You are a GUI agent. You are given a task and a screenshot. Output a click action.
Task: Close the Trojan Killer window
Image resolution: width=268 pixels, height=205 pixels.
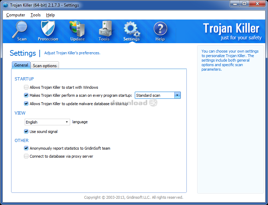257,4
